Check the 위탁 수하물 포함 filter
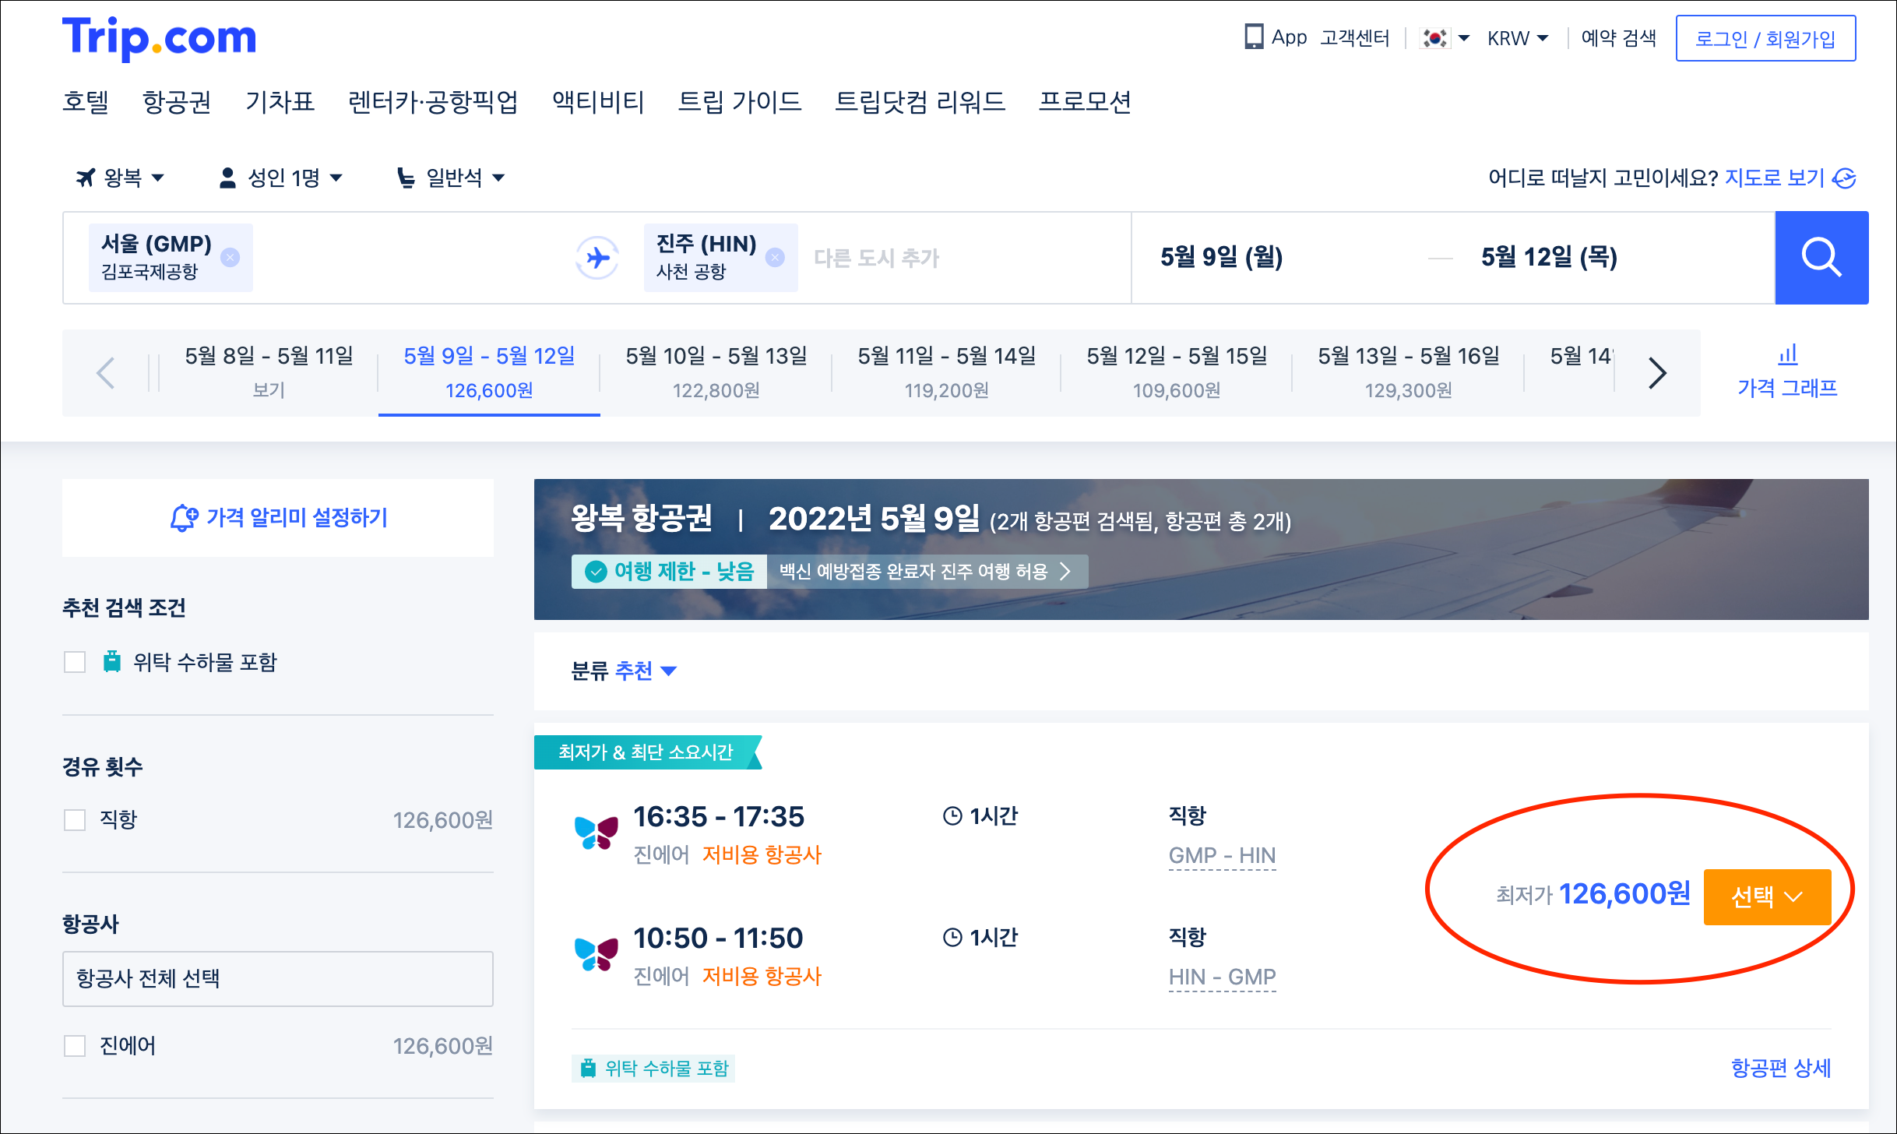This screenshot has height=1134, width=1897. pyautogui.click(x=75, y=662)
